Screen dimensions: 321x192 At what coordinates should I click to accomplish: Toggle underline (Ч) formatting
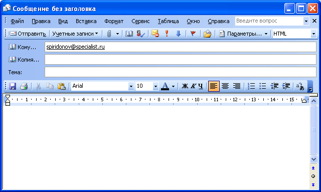pyautogui.click(x=201, y=86)
